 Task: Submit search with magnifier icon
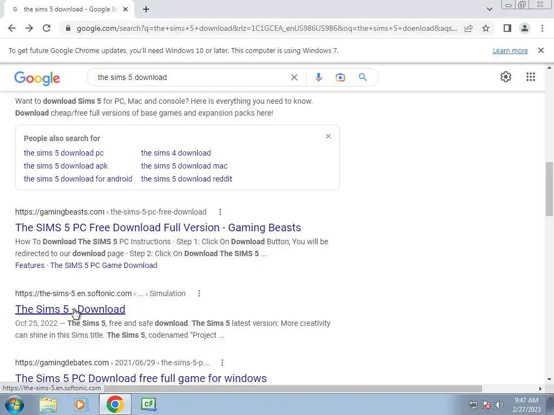pyautogui.click(x=362, y=77)
